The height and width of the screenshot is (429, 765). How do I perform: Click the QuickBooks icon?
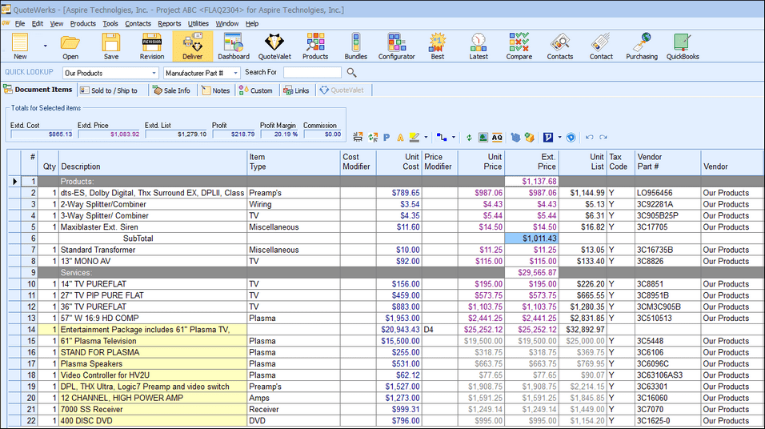point(682,46)
